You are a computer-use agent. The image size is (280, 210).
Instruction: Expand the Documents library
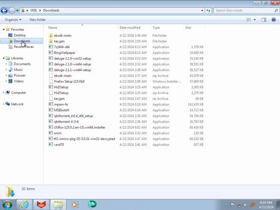[x=7, y=64]
